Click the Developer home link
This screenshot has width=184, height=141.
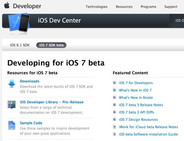(27, 6)
